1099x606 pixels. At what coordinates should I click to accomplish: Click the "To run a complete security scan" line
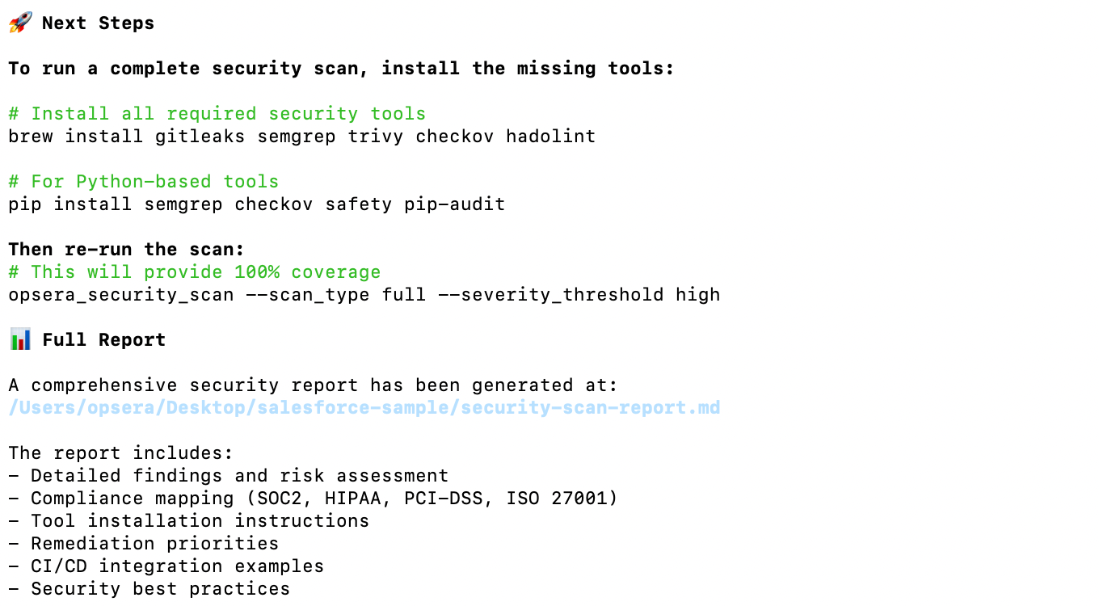coord(340,69)
